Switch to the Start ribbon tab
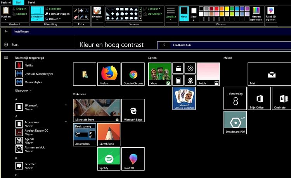 coord(18,2)
